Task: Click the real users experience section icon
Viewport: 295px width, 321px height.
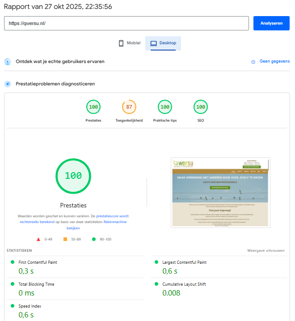Action: click(x=8, y=62)
